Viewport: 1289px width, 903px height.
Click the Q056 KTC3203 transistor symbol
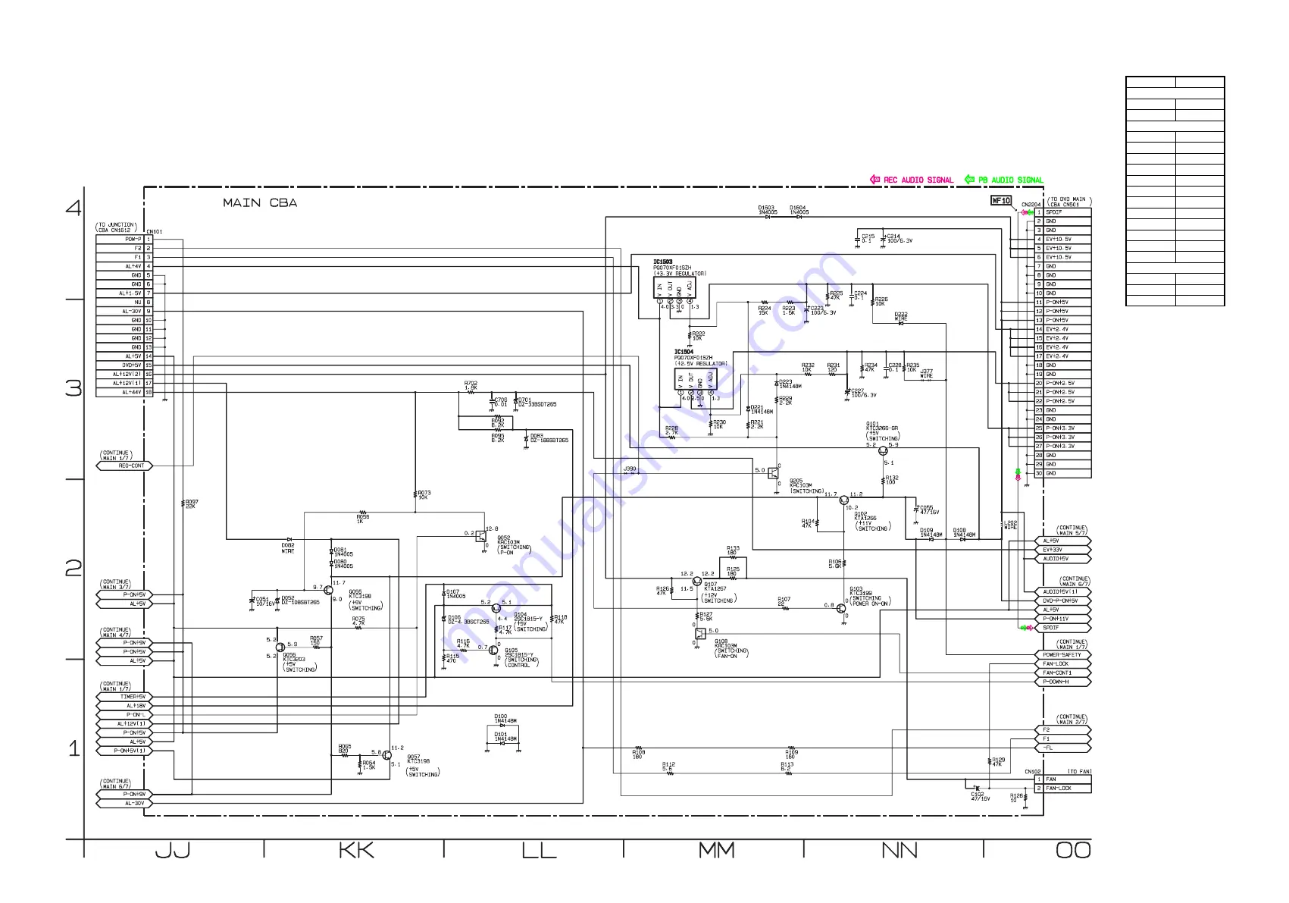click(x=280, y=647)
